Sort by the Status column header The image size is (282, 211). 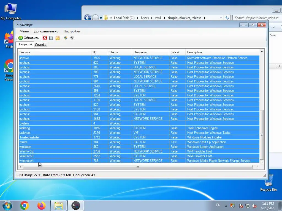click(120, 52)
